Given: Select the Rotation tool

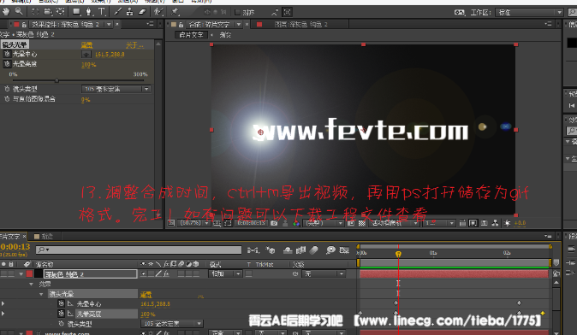Looking at the screenshot, I should pyautogui.click(x=35, y=12).
